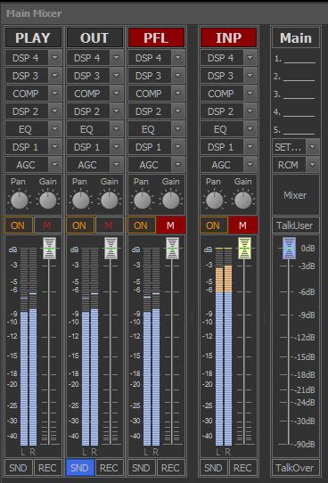Click the PLAY channel SND button
This screenshot has width=328, height=483.
click(18, 468)
